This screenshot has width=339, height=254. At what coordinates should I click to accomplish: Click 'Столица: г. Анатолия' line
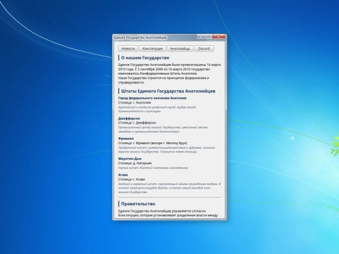pos(134,103)
